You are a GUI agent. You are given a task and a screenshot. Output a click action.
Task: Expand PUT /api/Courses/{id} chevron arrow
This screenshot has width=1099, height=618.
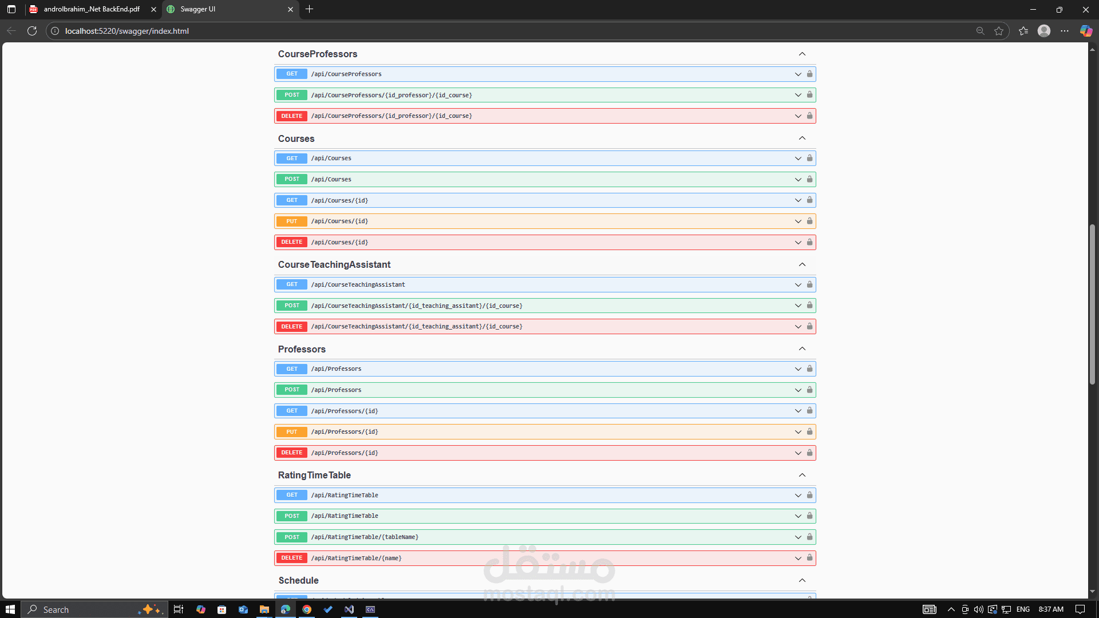pos(798,221)
